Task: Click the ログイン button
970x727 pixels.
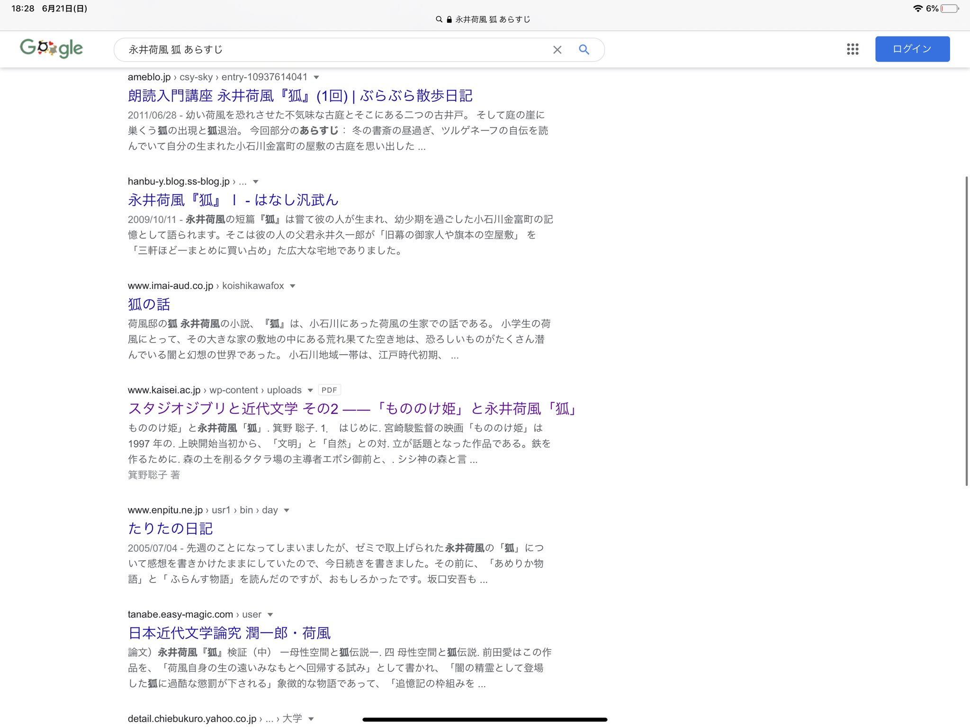Action: click(x=912, y=49)
